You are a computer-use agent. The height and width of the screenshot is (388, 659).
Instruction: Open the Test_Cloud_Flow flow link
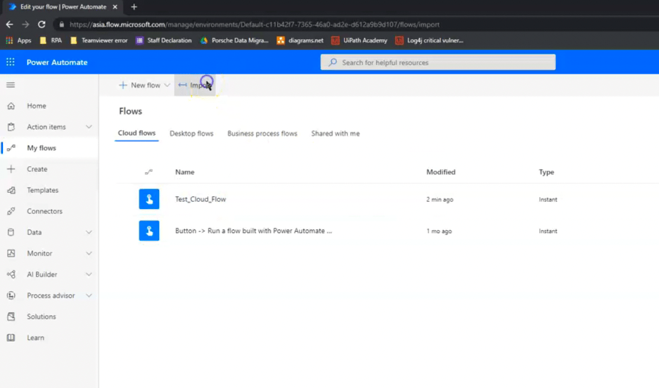201,199
